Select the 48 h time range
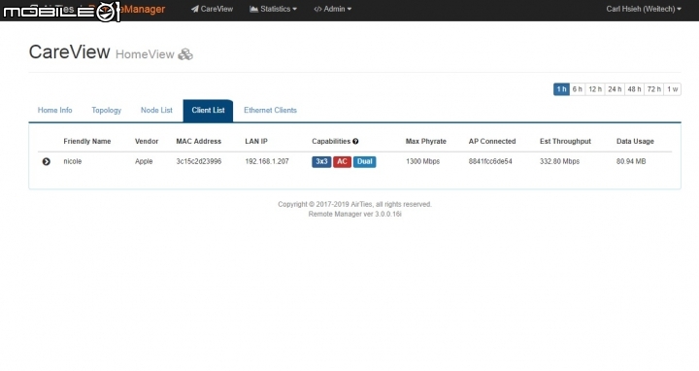This screenshot has width=699, height=371. [x=634, y=89]
